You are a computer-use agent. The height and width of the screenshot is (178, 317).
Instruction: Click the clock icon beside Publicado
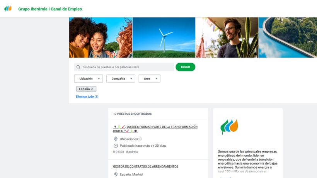point(116,146)
